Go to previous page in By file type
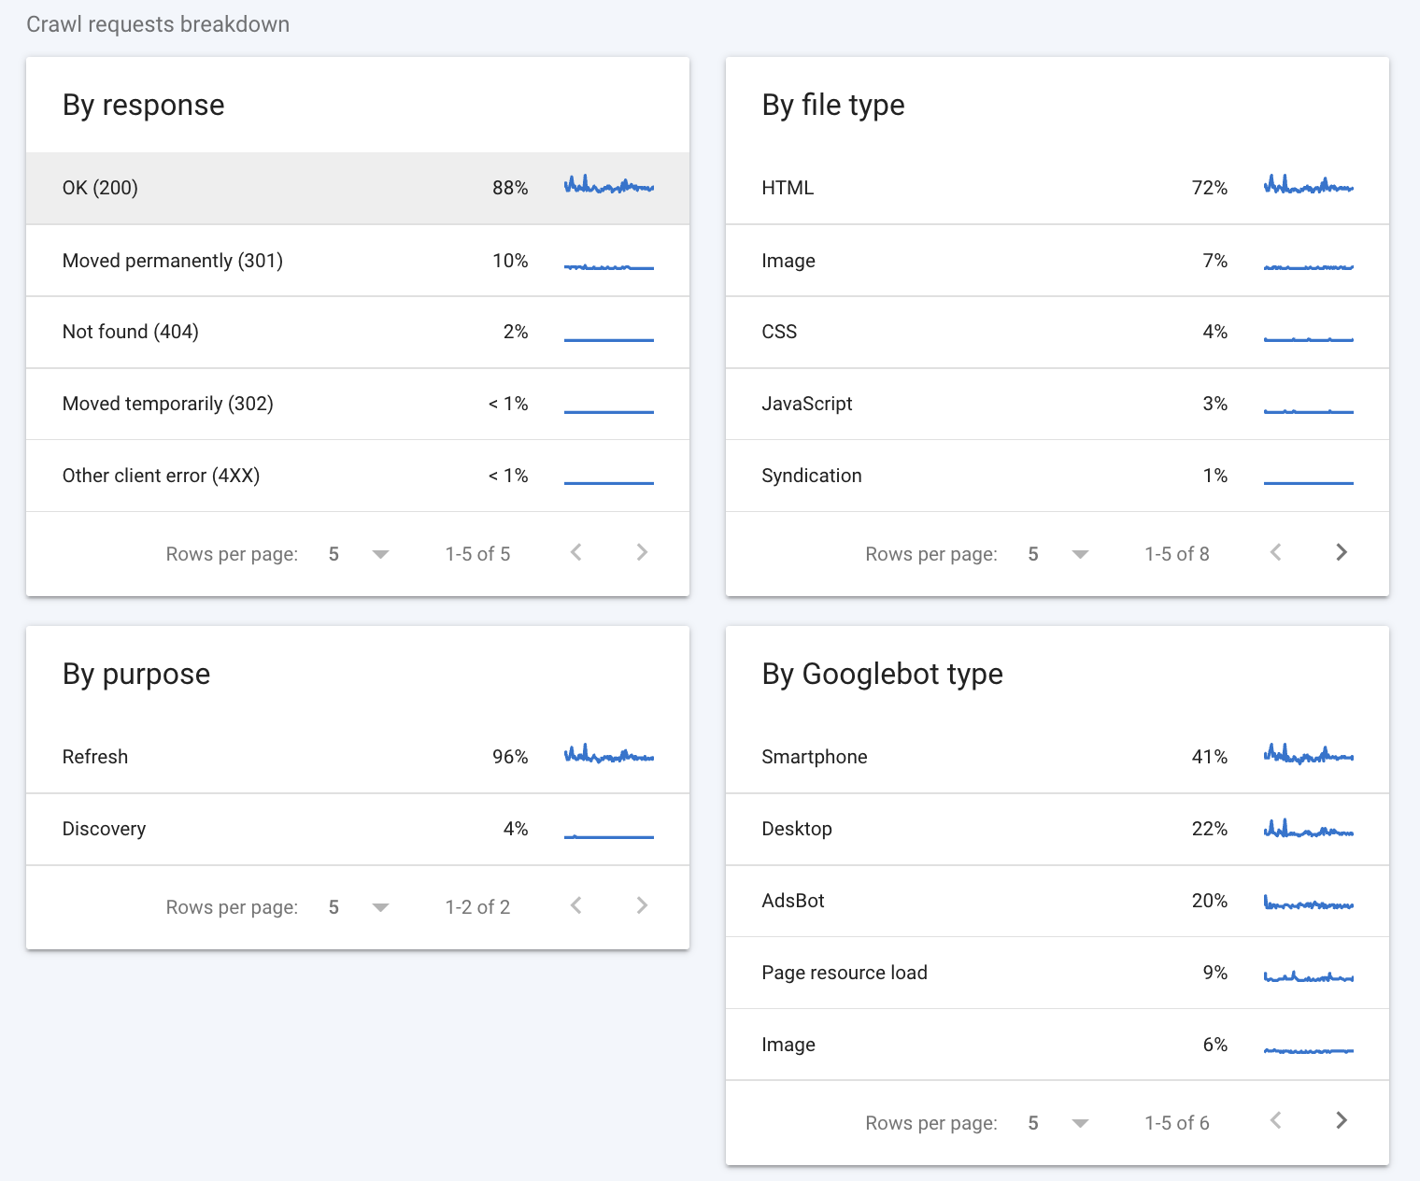The image size is (1420, 1181). tap(1276, 552)
